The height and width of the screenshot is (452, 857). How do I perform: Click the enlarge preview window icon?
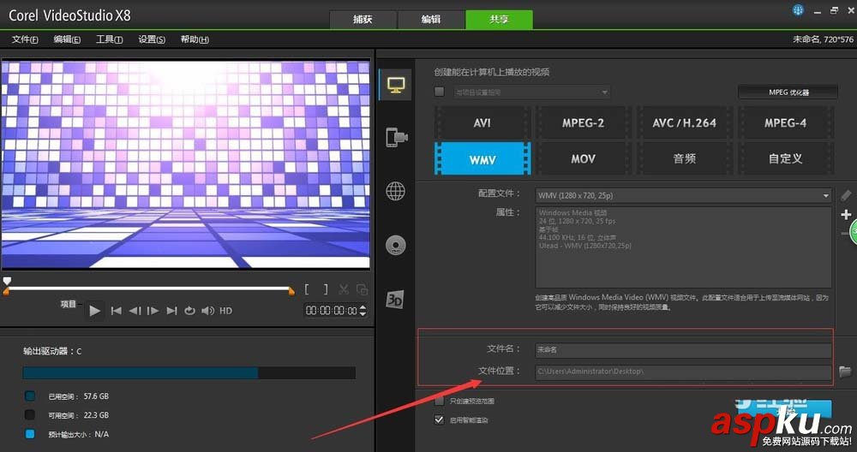[x=362, y=289]
